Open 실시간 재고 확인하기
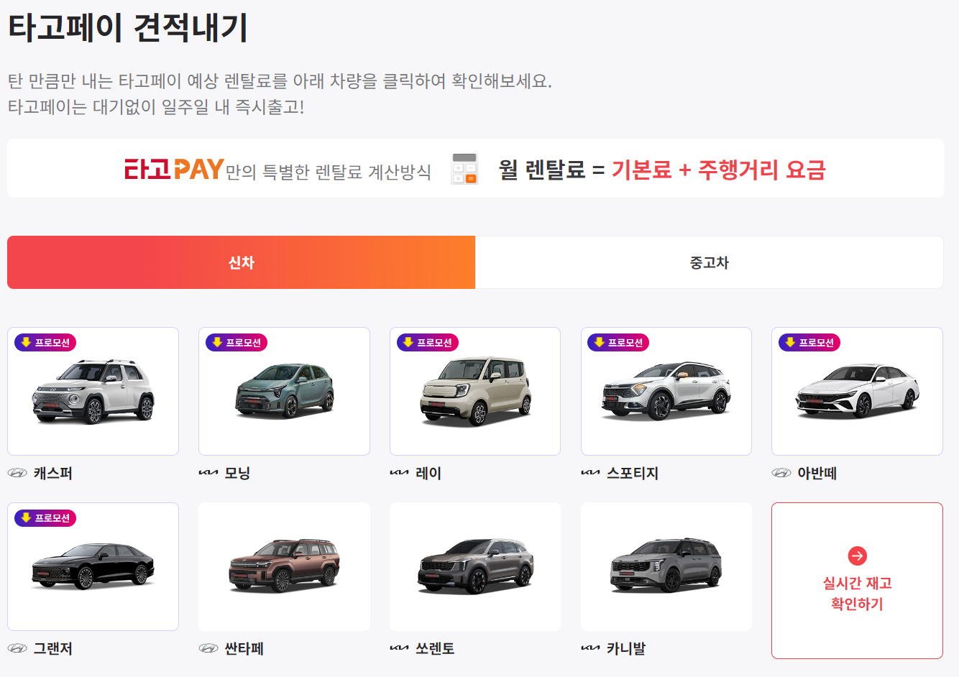The width and height of the screenshot is (959, 677). 857,581
